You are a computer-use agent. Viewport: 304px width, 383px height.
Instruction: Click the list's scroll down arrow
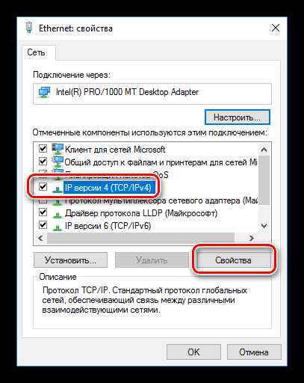[264, 226]
